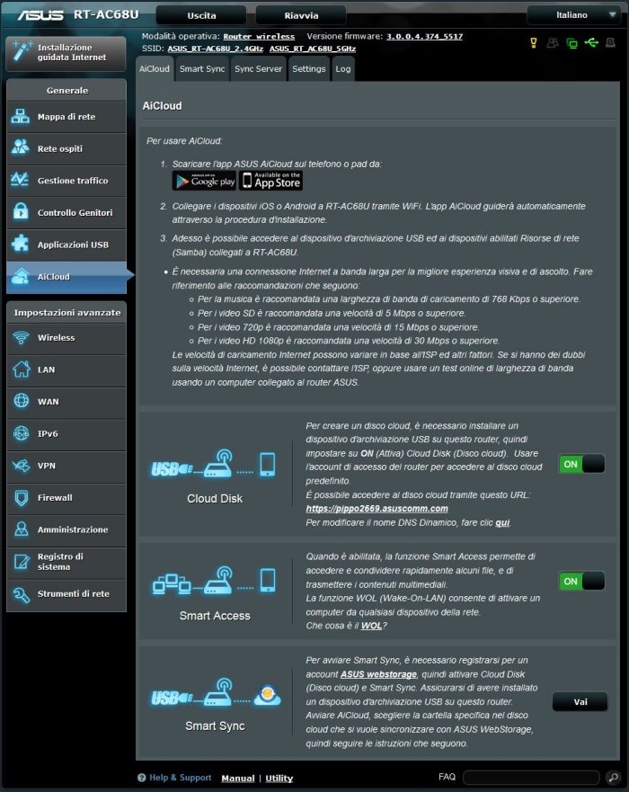Click the qui link to change DDNS
This screenshot has height=792, width=629.
pyautogui.click(x=501, y=523)
